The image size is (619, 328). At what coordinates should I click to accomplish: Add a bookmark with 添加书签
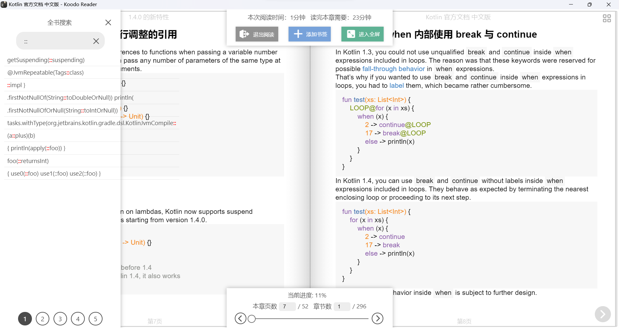coord(309,34)
